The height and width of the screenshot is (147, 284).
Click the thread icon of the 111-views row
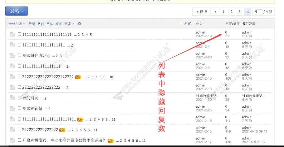pyautogui.click(x=12, y=119)
